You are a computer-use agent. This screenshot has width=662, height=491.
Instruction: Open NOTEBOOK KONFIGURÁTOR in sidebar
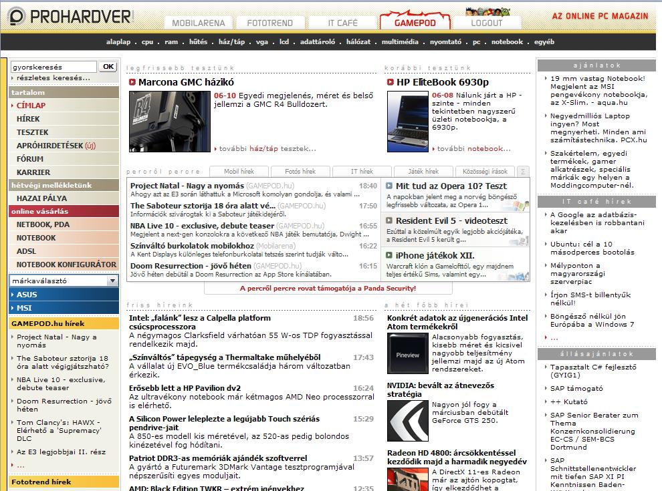[x=64, y=265]
